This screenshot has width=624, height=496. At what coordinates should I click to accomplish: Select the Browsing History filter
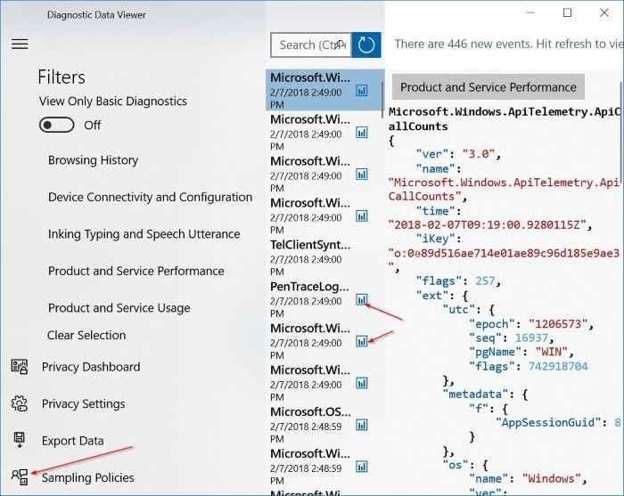click(93, 160)
